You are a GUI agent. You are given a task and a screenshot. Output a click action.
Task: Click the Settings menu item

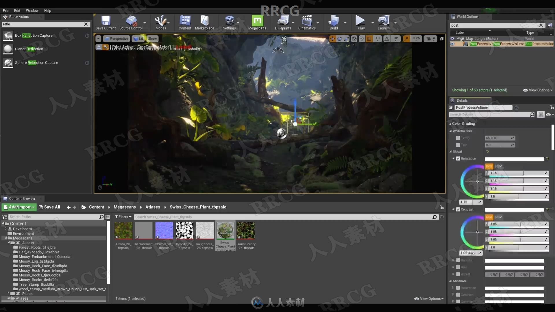(229, 23)
